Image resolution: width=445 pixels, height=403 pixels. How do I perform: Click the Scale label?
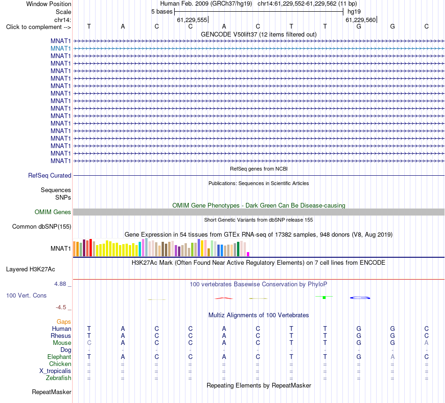(x=63, y=12)
